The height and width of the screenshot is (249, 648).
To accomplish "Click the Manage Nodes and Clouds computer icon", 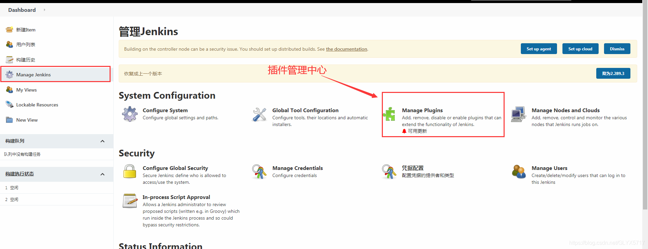I will pyautogui.click(x=518, y=114).
